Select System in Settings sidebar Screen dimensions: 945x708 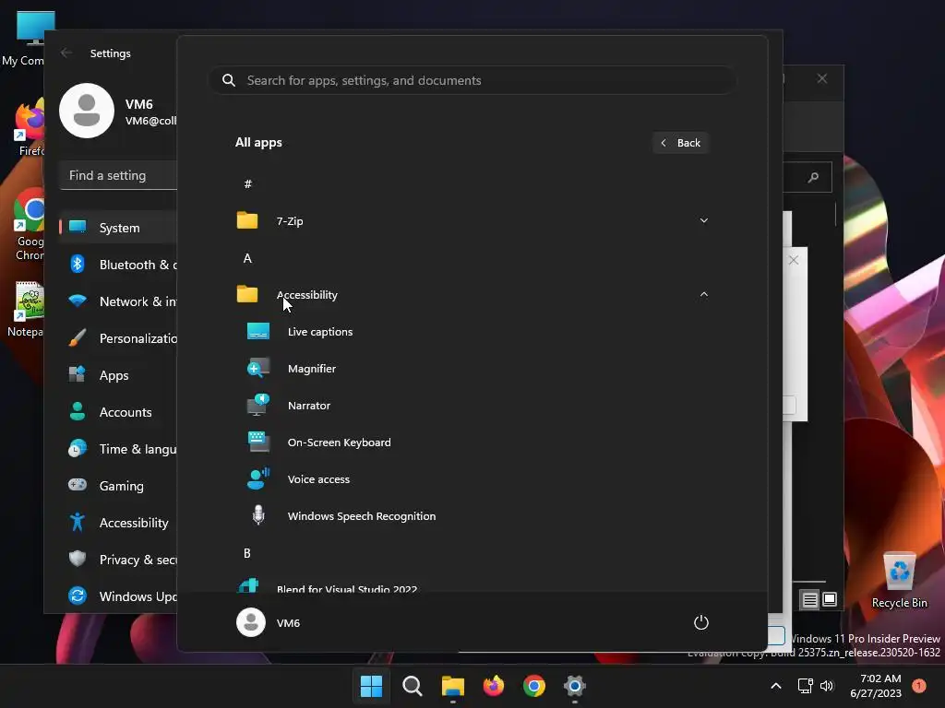click(x=119, y=228)
